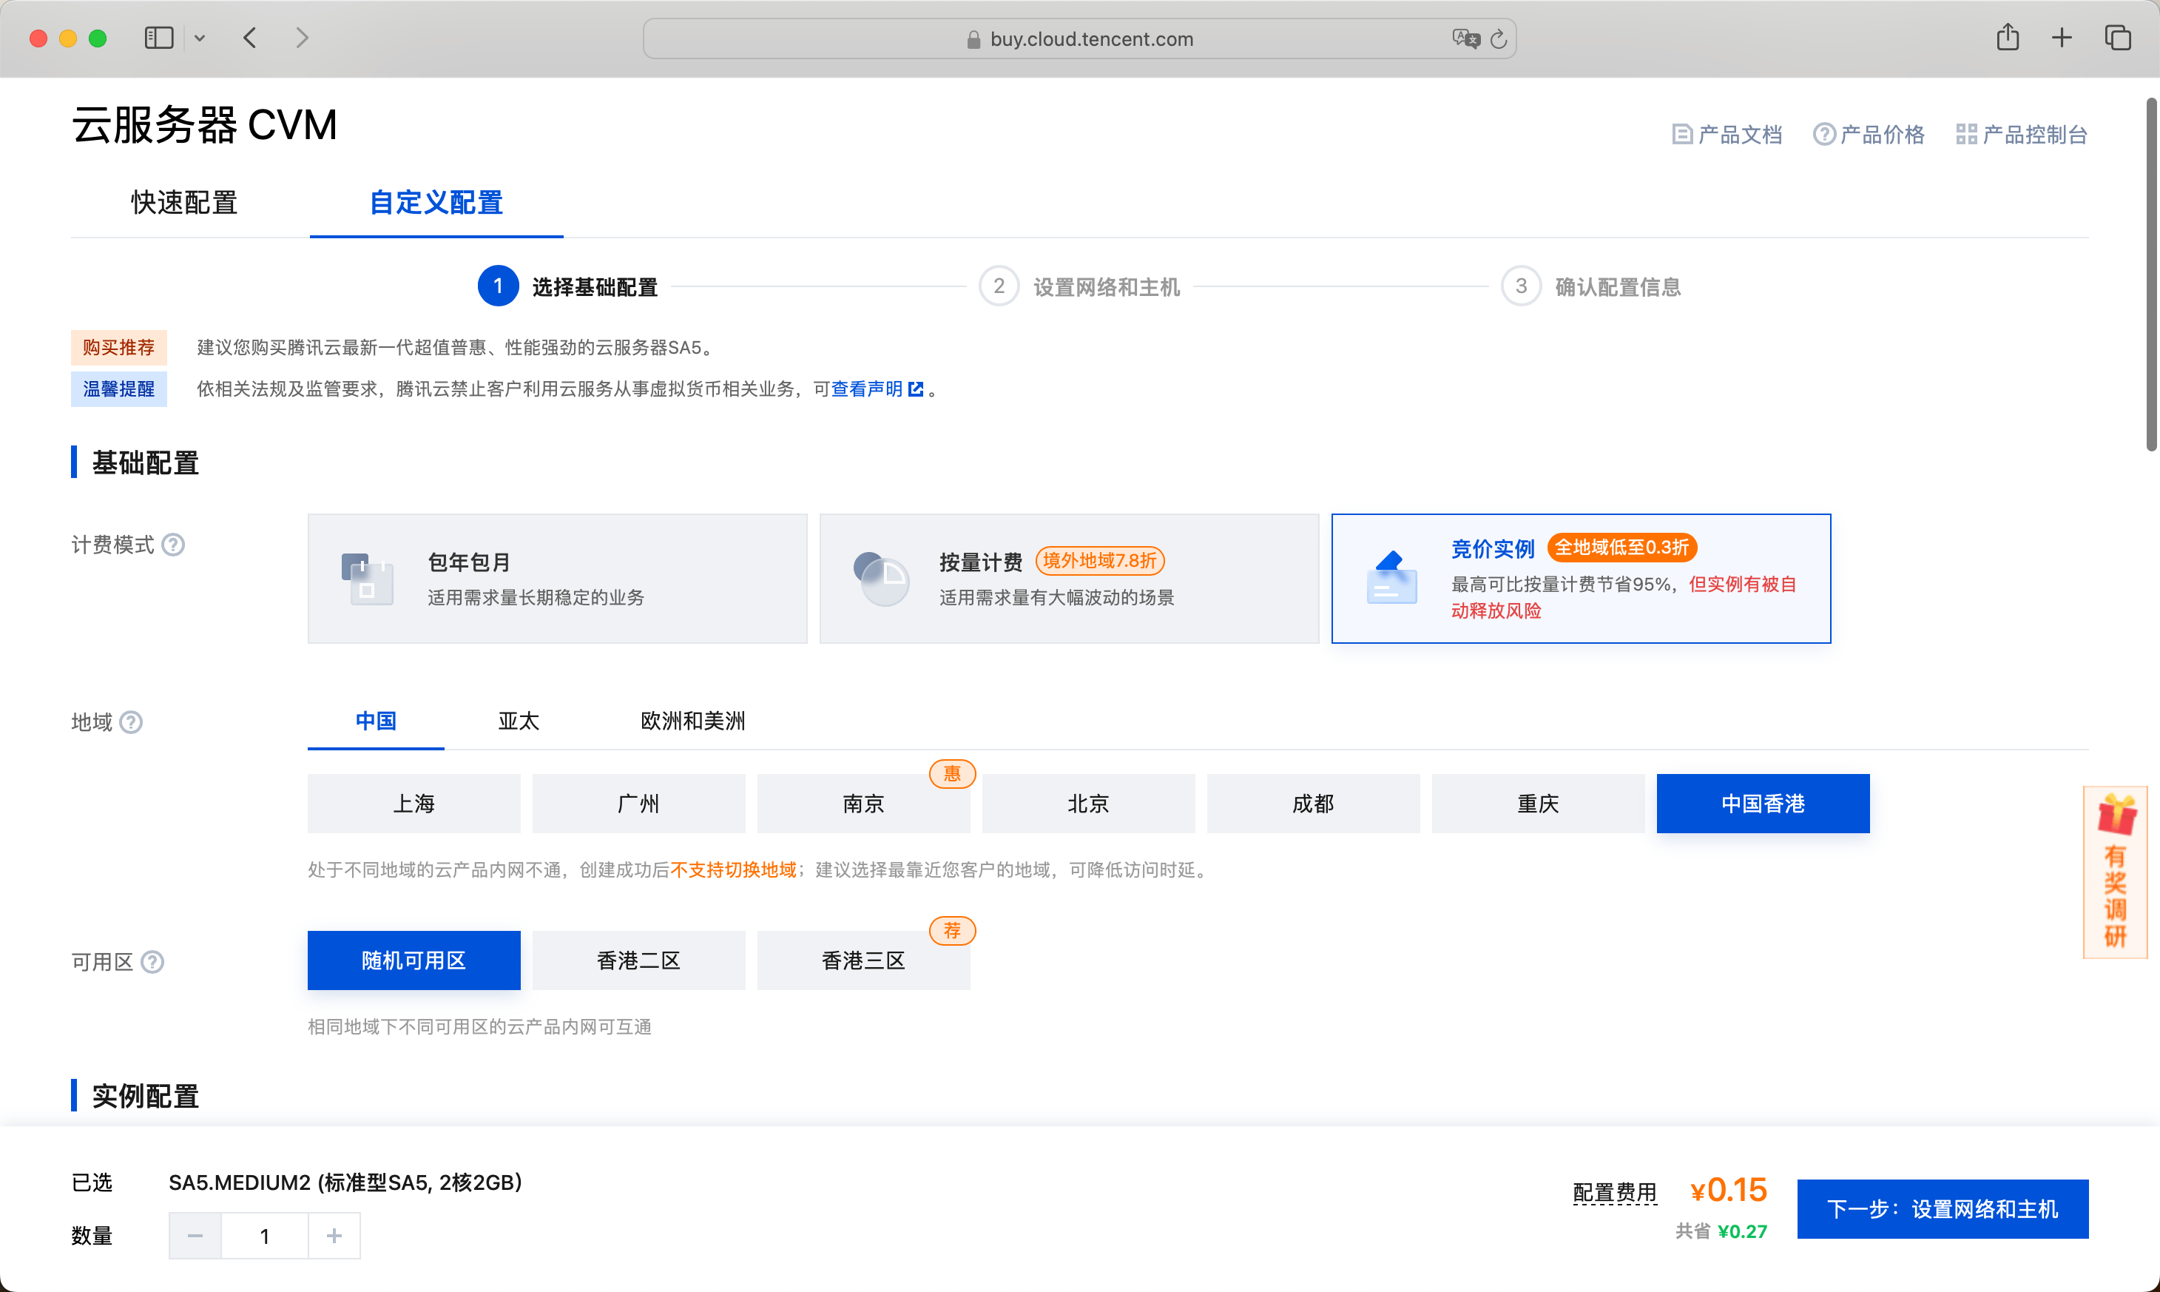
Task: Switch to the 快速配置 tab
Action: pyautogui.click(x=183, y=203)
